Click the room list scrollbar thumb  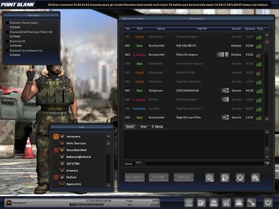coord(267,41)
